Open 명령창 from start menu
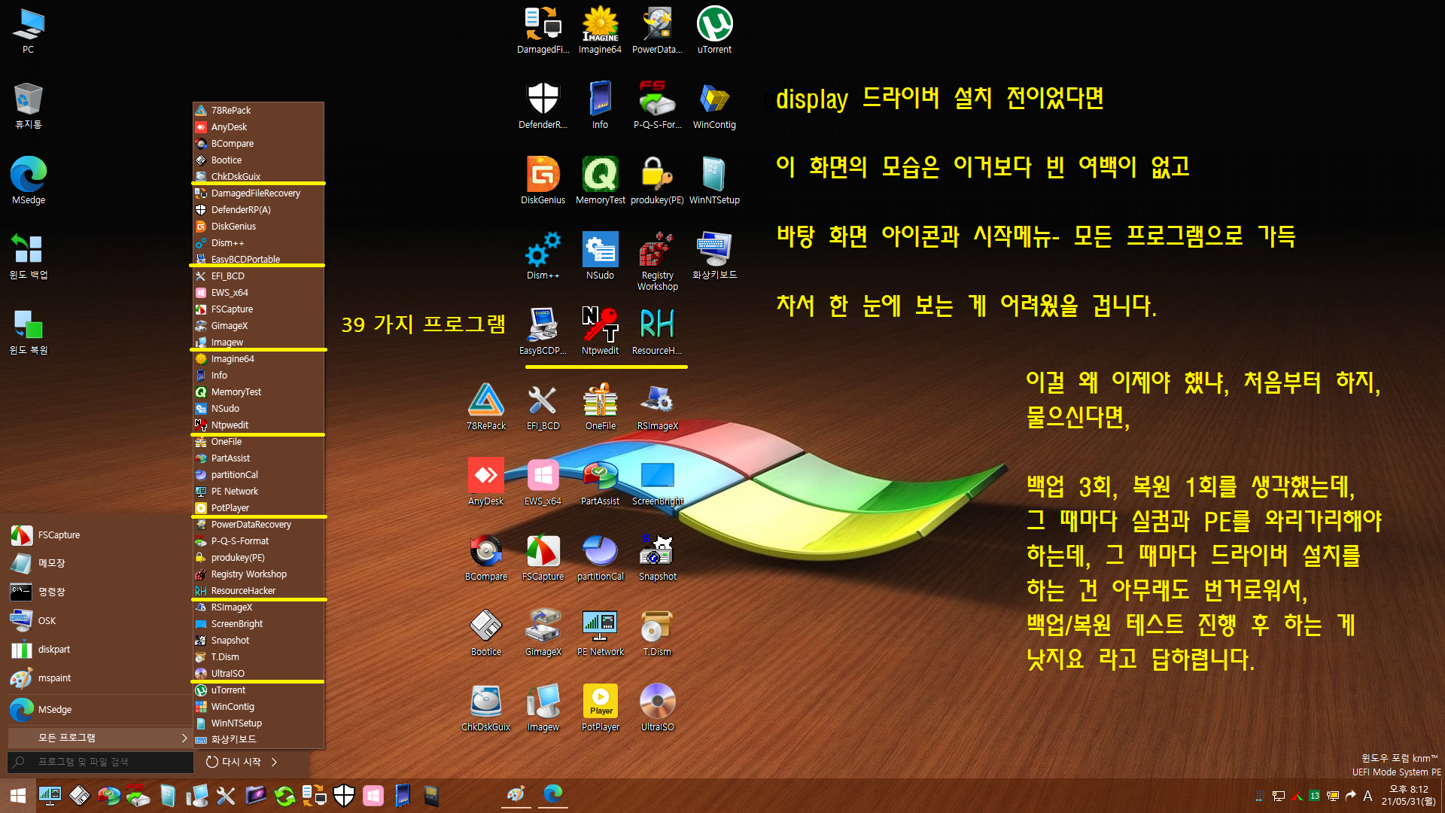 (x=98, y=592)
